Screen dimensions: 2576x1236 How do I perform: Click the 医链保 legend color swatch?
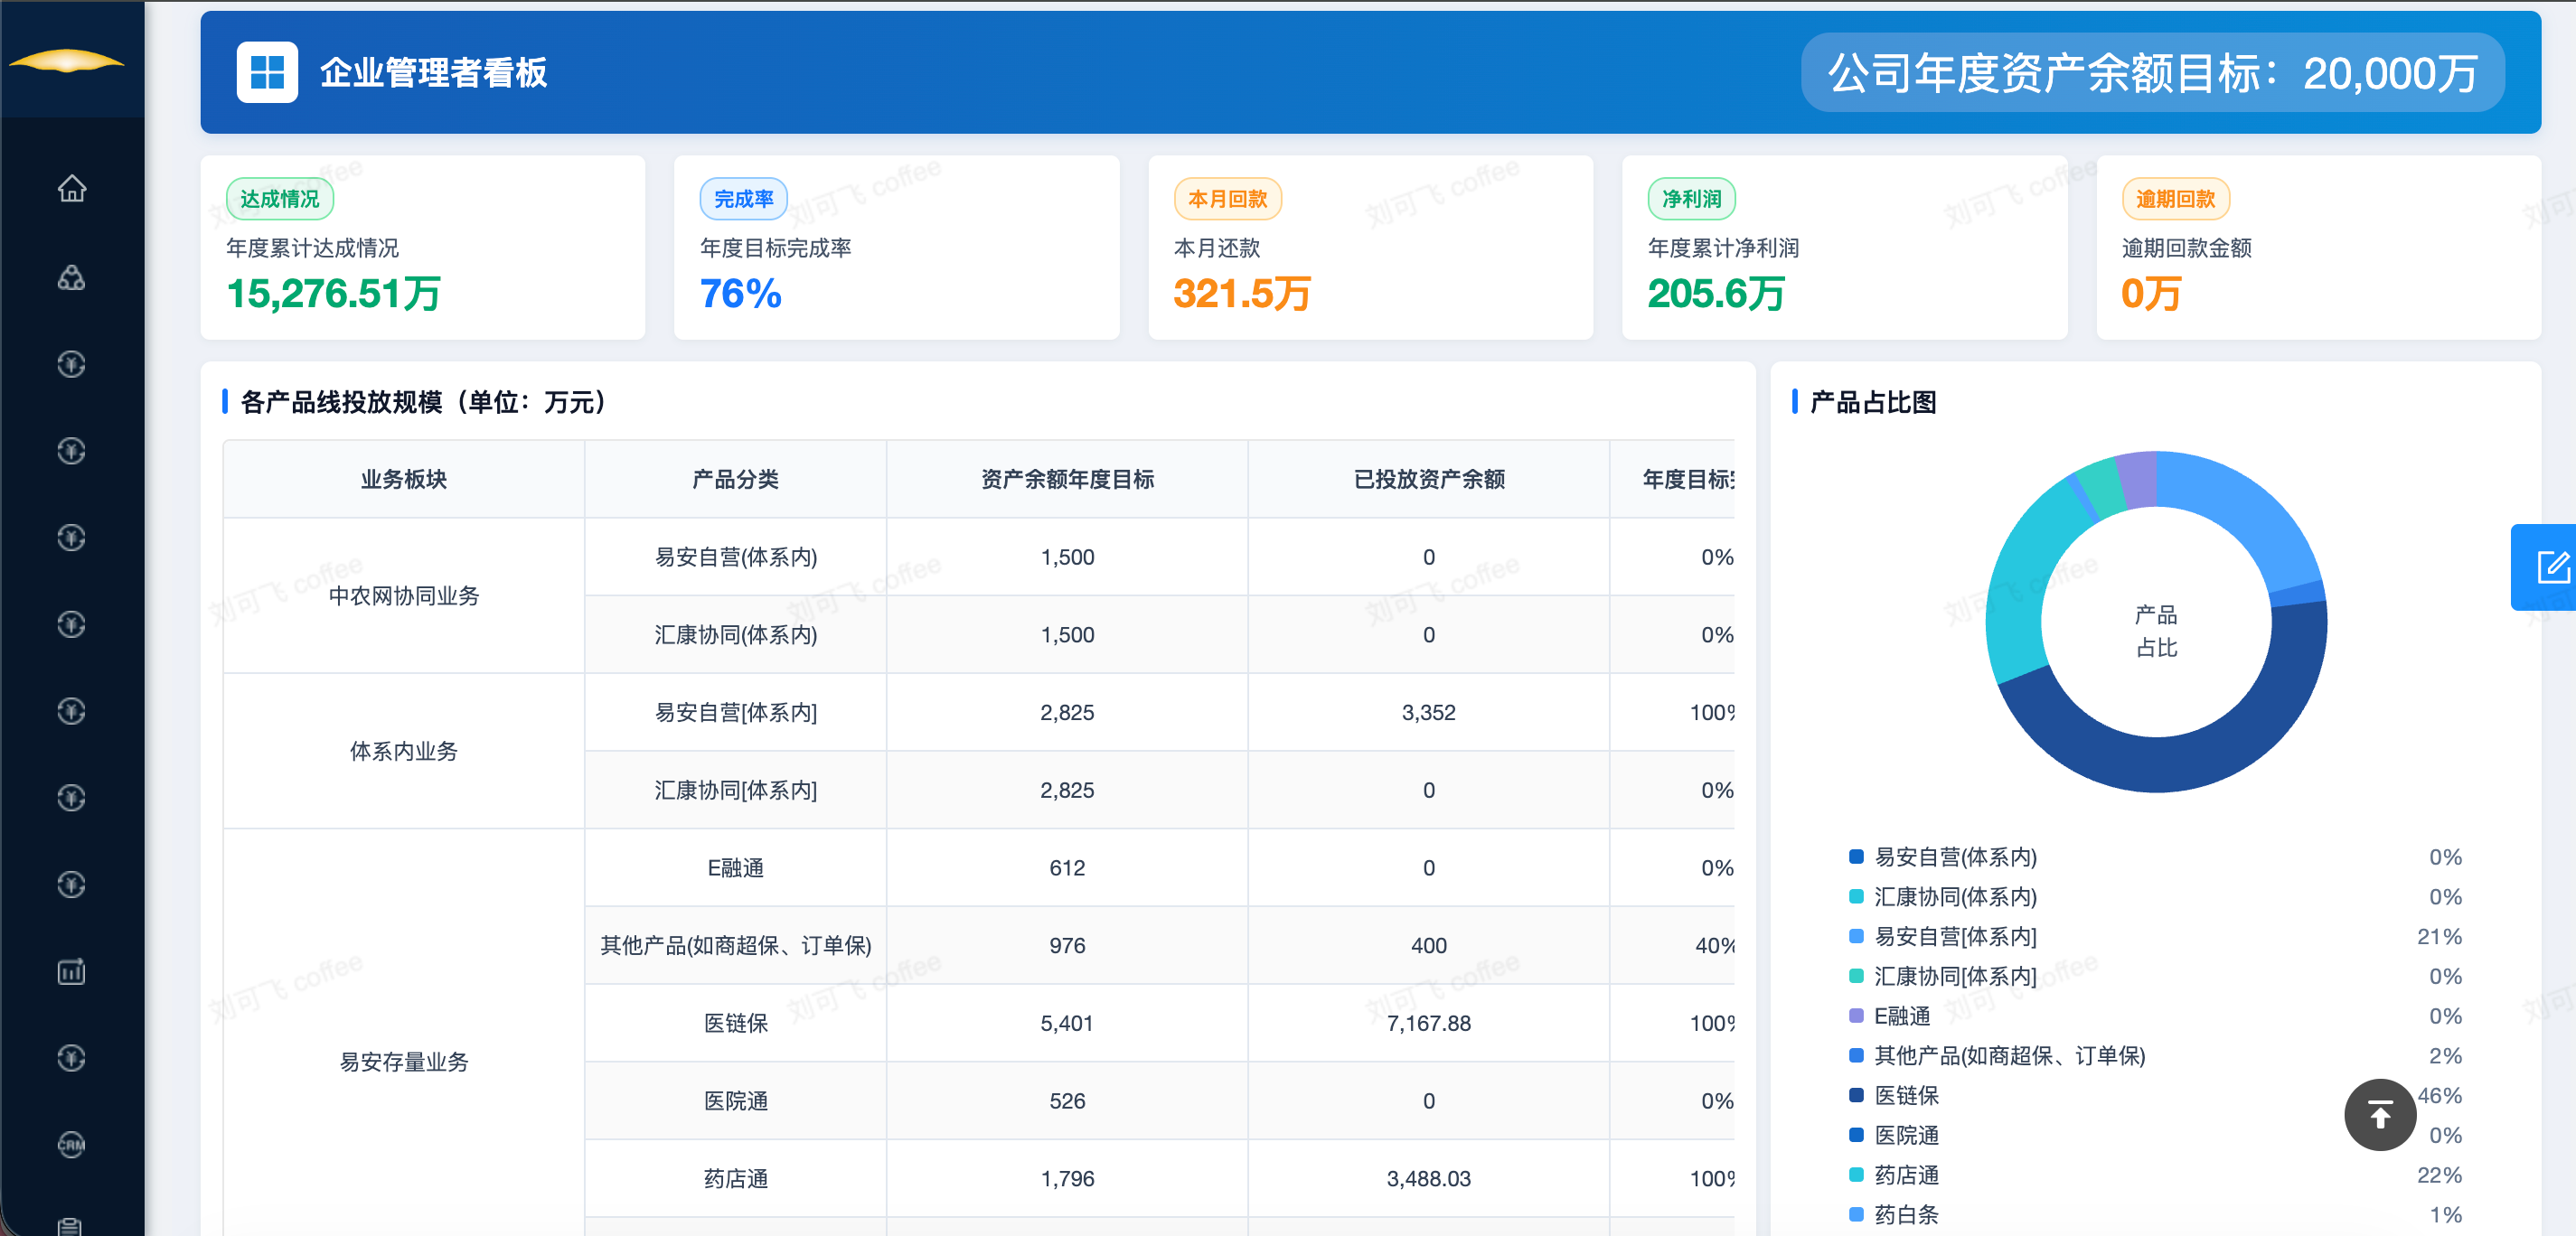pos(1856,1095)
